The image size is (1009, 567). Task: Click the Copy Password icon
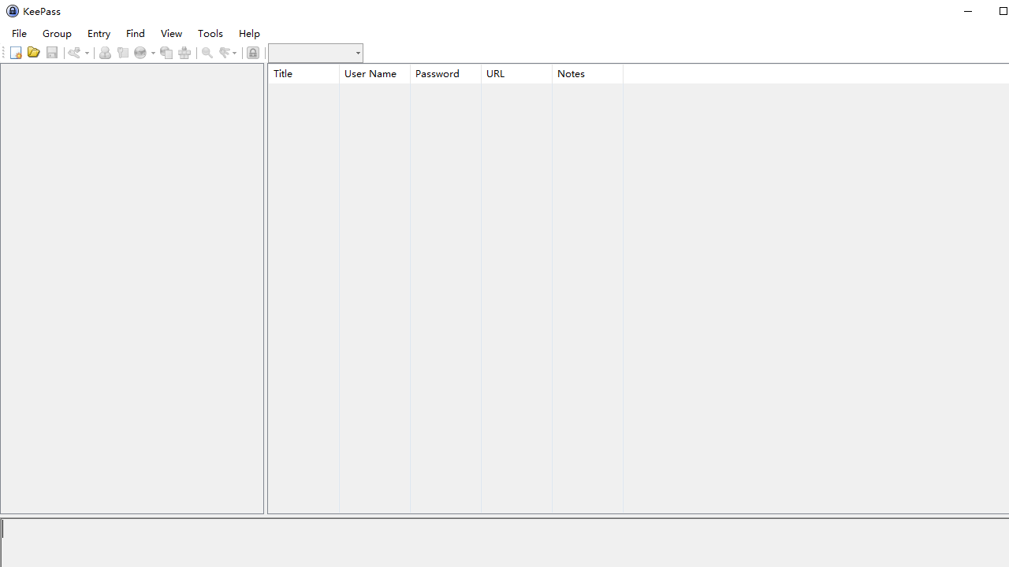click(x=123, y=53)
